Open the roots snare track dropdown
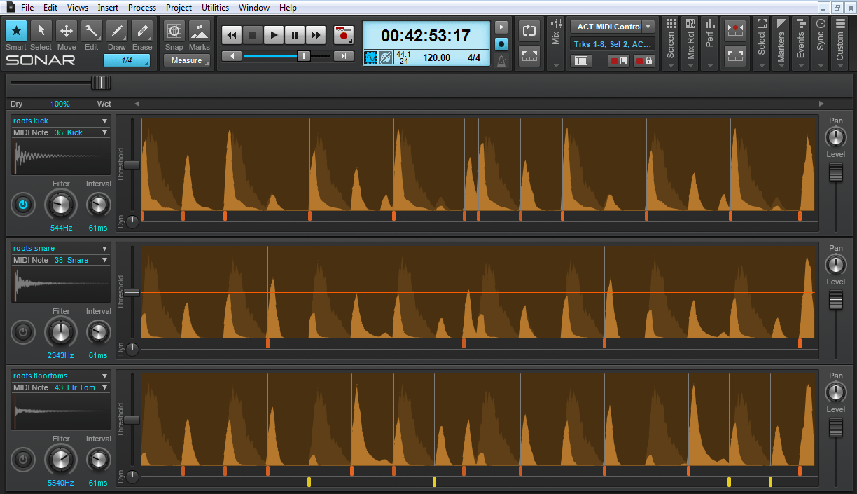Image resolution: width=857 pixels, height=494 pixels. tap(105, 248)
